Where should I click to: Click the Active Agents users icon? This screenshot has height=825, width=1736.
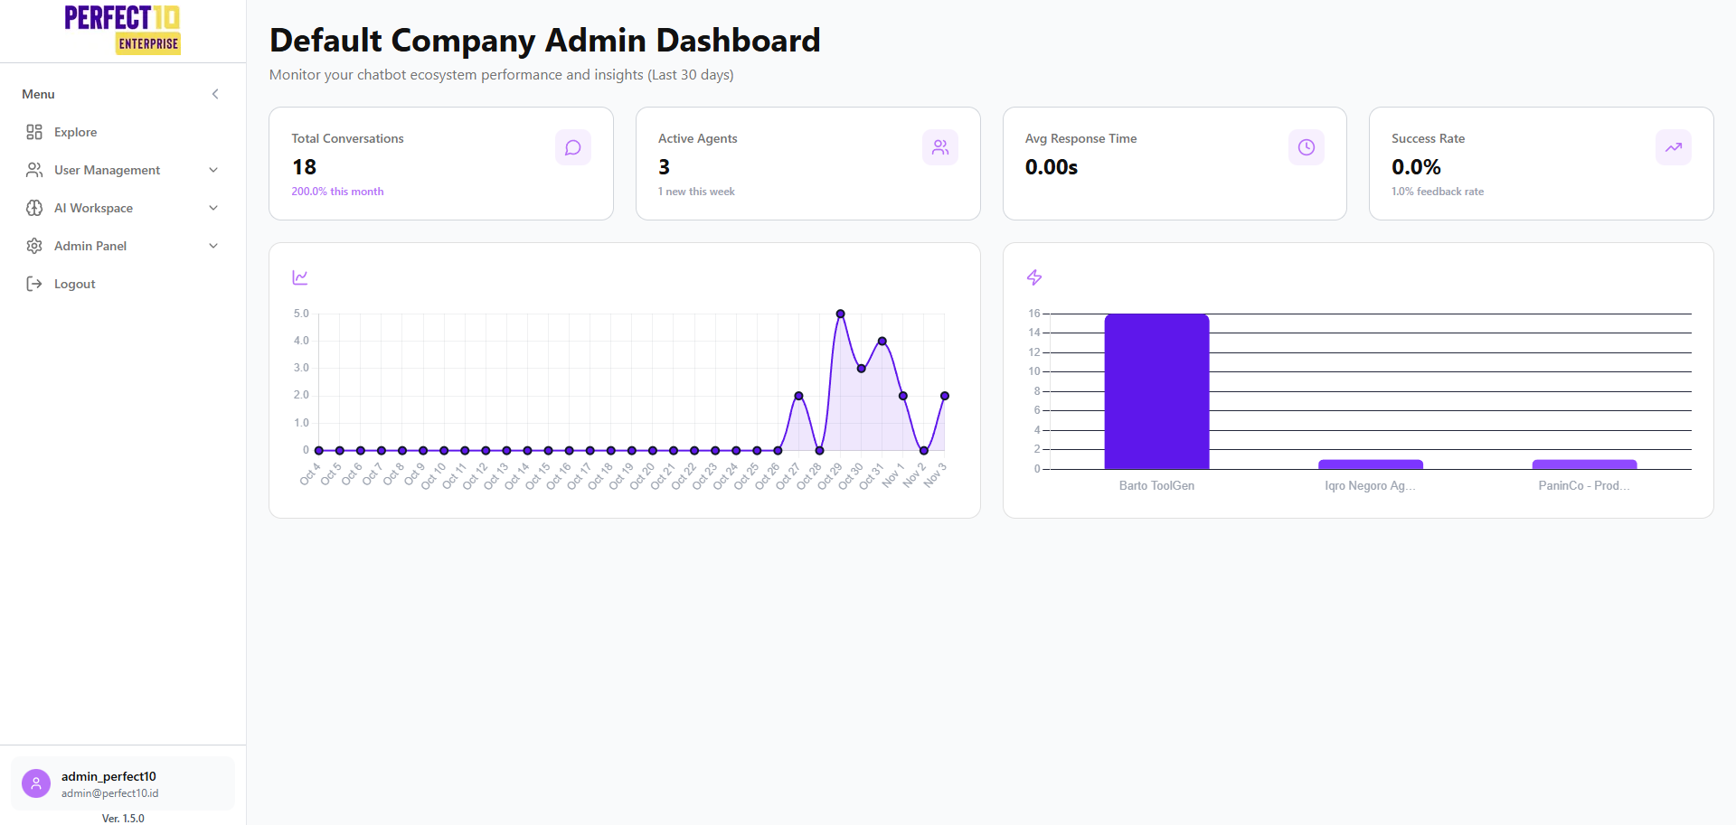(x=940, y=147)
